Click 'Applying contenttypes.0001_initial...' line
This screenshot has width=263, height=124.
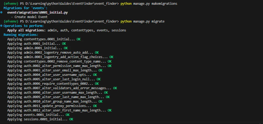44,39
